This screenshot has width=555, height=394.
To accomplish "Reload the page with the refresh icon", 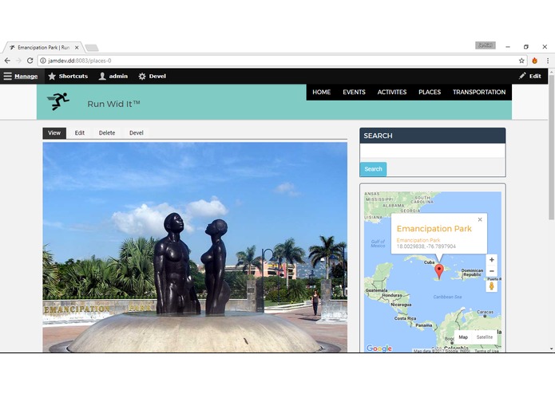I will (x=30, y=61).
